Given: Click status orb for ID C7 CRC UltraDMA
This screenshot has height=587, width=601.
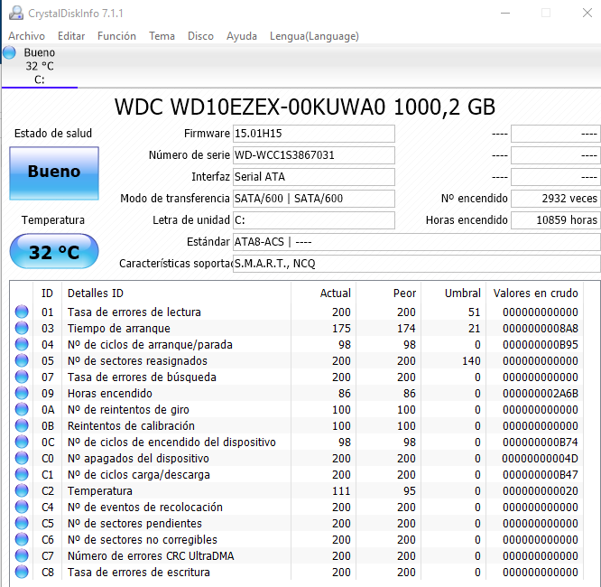Looking at the screenshot, I should pyautogui.click(x=22, y=555).
